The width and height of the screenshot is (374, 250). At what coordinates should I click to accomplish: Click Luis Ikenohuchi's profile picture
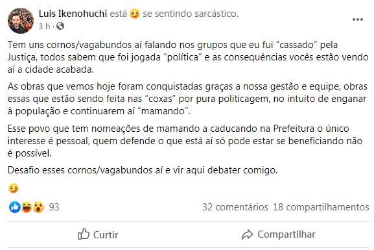(x=21, y=21)
